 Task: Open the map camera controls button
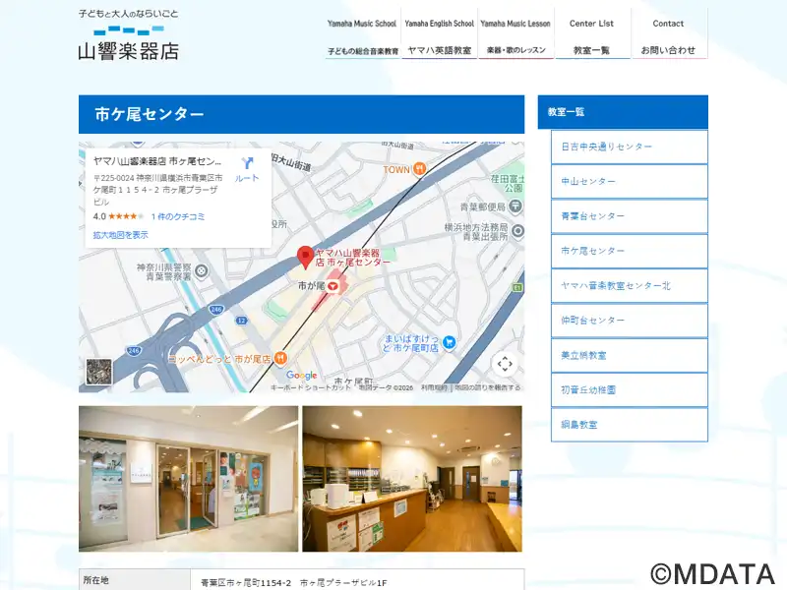pos(505,364)
